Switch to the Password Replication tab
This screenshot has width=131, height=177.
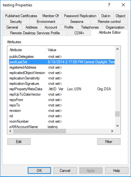click(x=80, y=16)
